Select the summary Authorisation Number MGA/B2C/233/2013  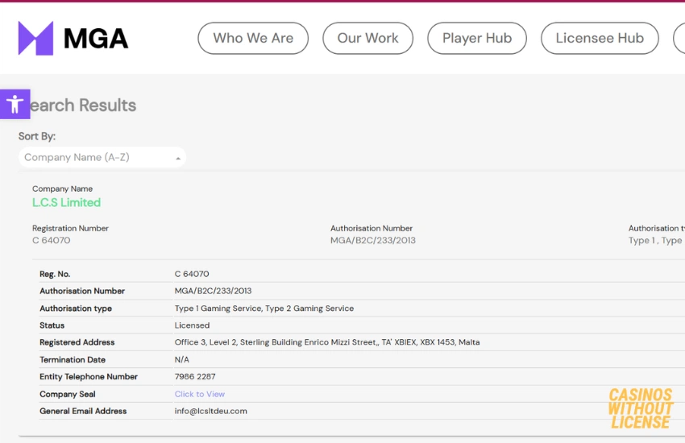[x=373, y=241]
